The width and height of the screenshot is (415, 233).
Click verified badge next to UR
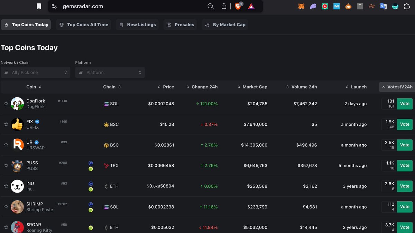(x=36, y=142)
